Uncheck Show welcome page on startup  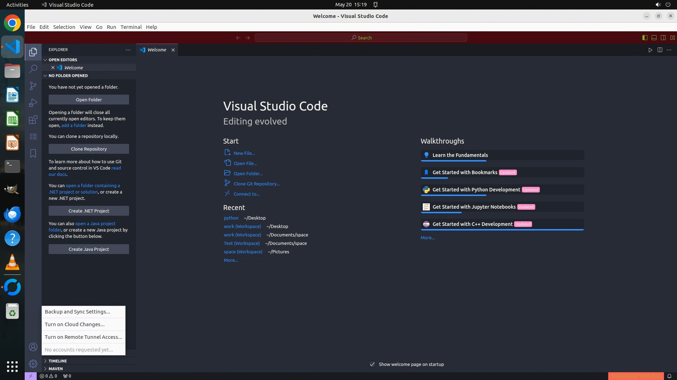[372, 364]
